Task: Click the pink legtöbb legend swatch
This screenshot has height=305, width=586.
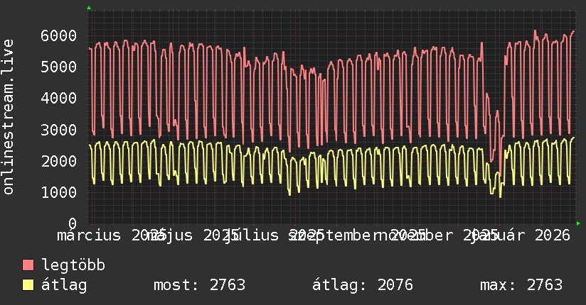Action: click(28, 265)
